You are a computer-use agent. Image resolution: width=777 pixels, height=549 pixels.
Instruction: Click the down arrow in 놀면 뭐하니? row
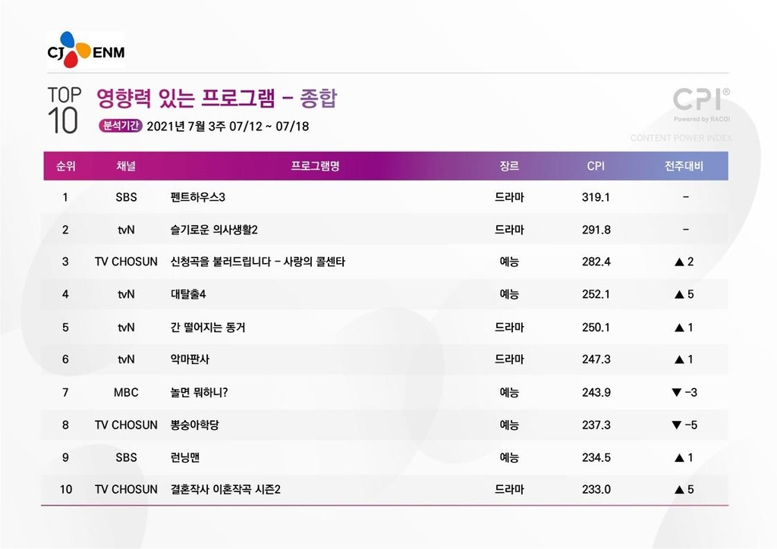[675, 392]
